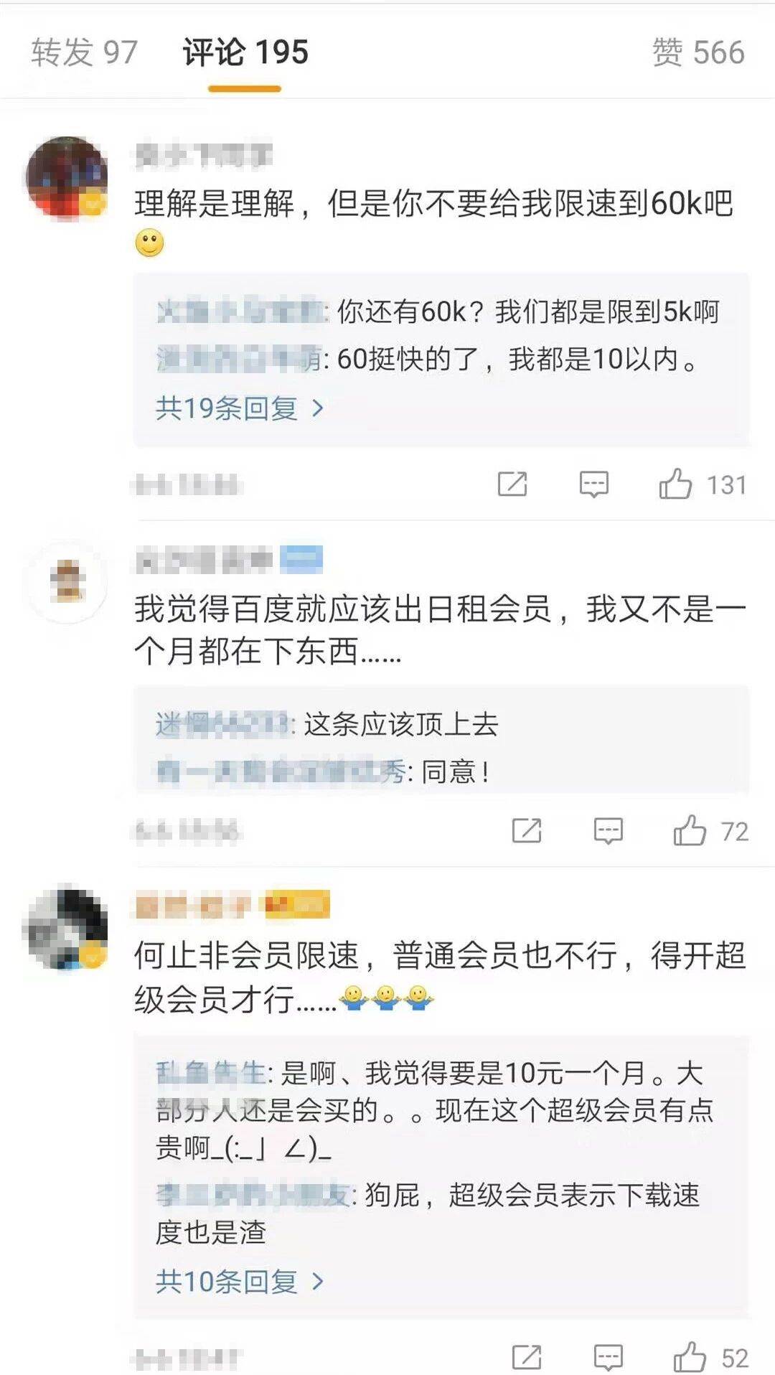Open first commenter's avatar profile
This screenshot has height=1375, width=775.
(x=67, y=177)
